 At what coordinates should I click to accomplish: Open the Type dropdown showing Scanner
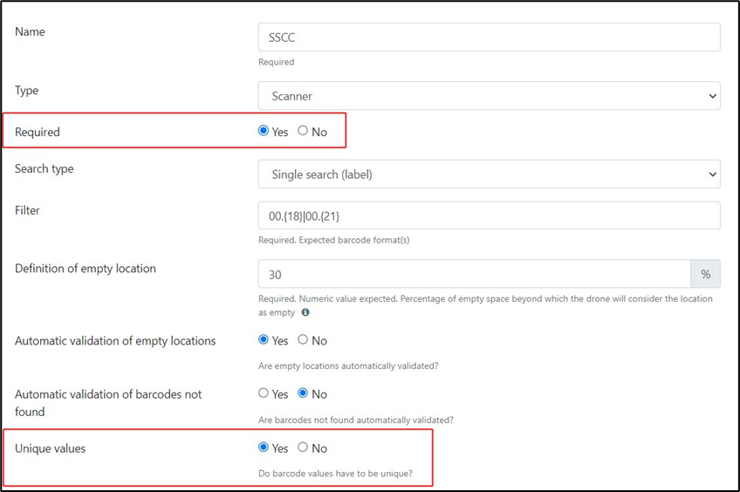tap(489, 96)
